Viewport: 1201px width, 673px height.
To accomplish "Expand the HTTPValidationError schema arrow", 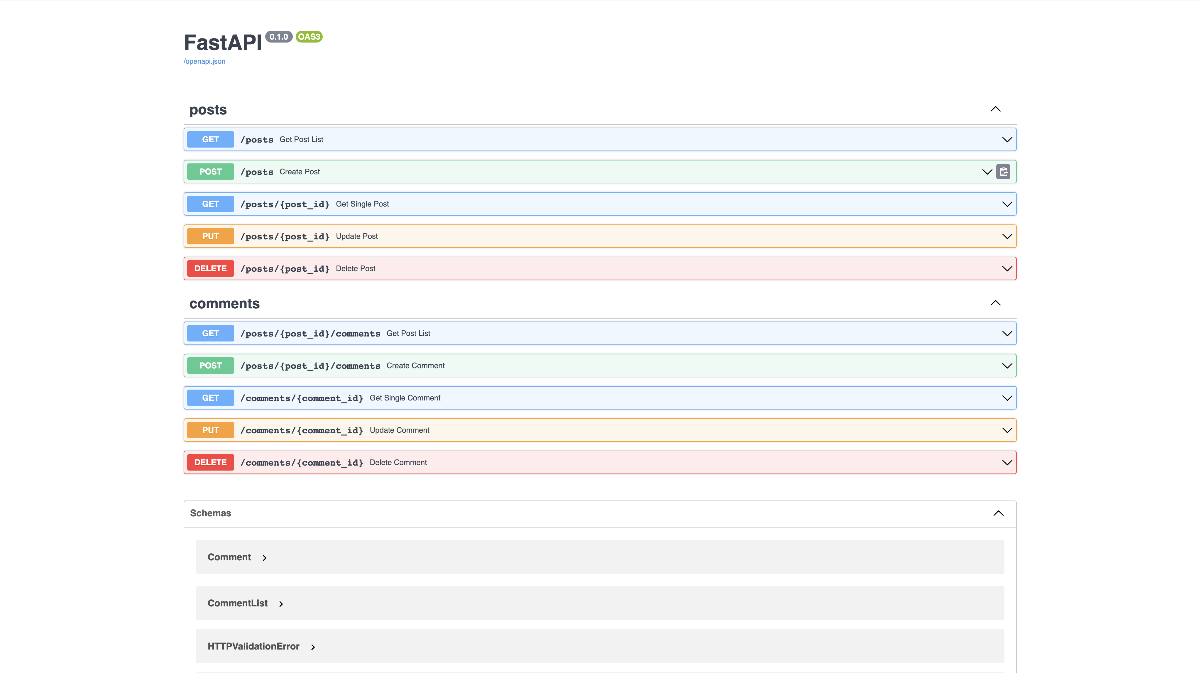I will pos(313,647).
